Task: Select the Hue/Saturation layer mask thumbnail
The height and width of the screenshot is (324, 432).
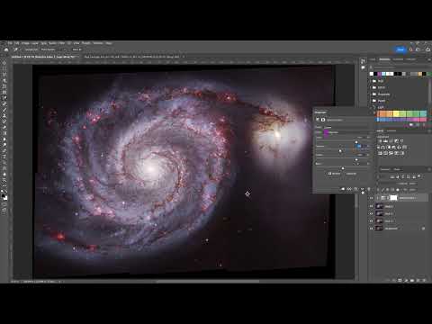Action: pyautogui.click(x=393, y=198)
